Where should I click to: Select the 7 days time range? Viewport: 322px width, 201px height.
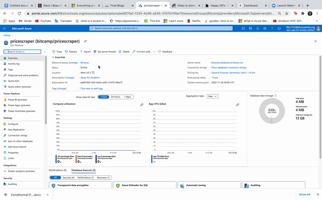pos(127,97)
